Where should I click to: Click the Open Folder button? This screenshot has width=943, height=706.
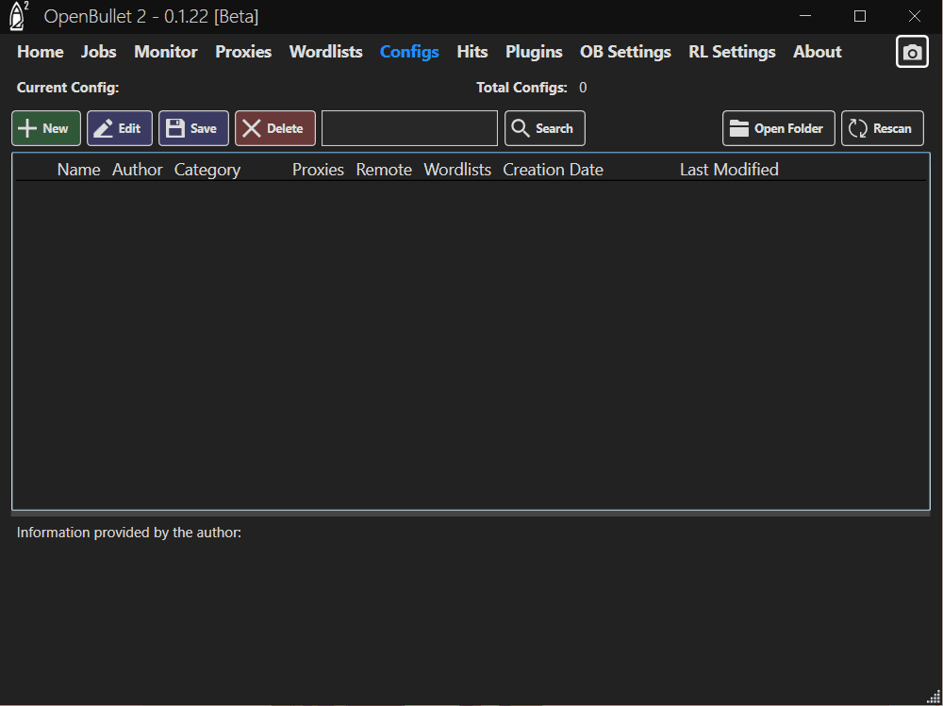pyautogui.click(x=778, y=128)
